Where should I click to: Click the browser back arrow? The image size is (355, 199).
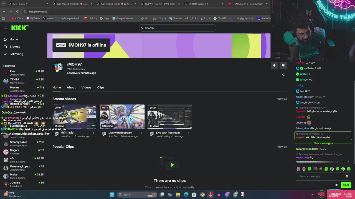pyautogui.click(x=4, y=12)
